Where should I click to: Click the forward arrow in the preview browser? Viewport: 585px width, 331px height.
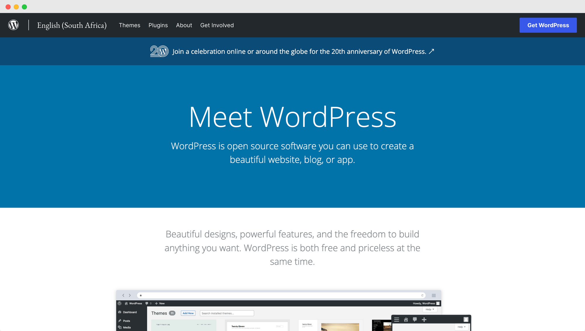[130, 295]
